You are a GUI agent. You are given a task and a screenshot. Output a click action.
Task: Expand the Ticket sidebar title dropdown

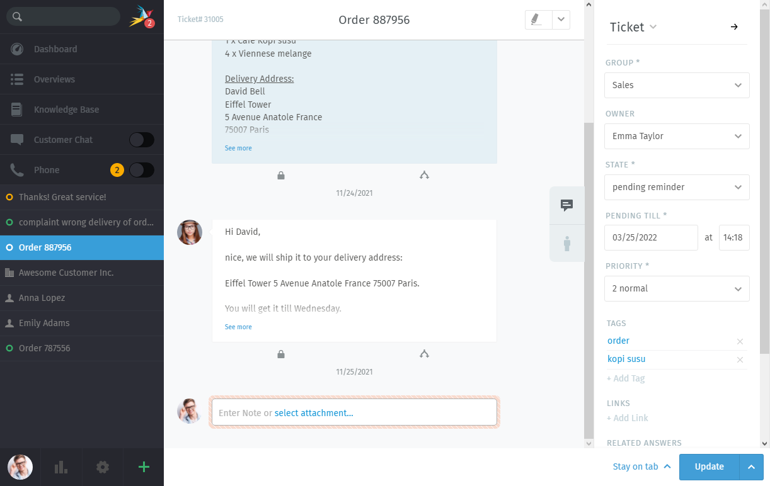coord(653,27)
